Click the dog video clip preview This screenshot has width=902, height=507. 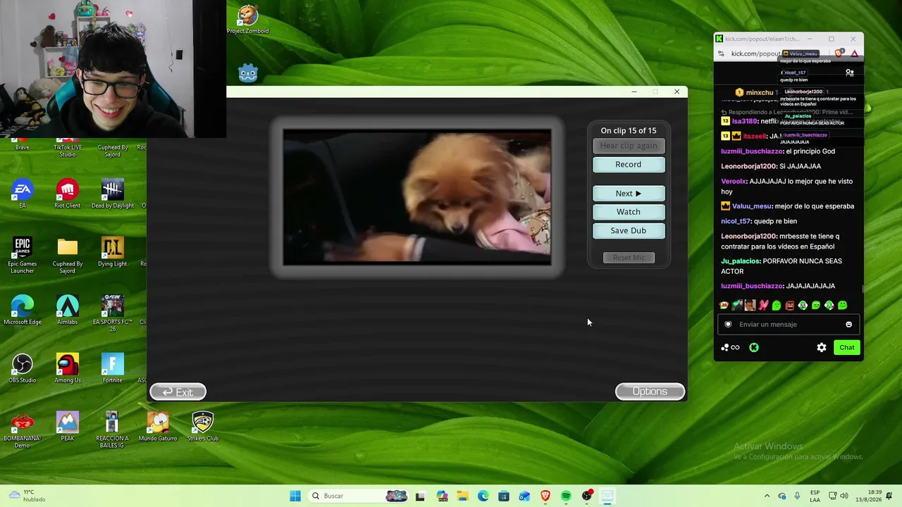tap(417, 197)
